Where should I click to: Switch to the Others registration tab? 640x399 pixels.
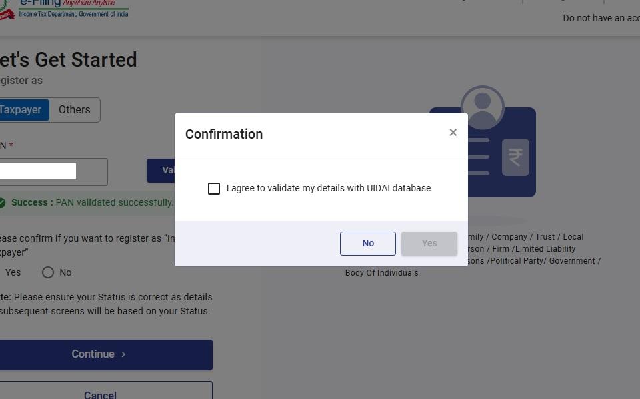click(x=74, y=110)
